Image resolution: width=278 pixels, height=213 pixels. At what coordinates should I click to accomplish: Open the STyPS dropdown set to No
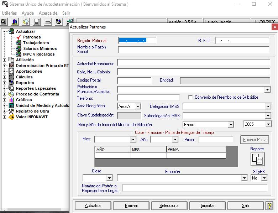264,178
